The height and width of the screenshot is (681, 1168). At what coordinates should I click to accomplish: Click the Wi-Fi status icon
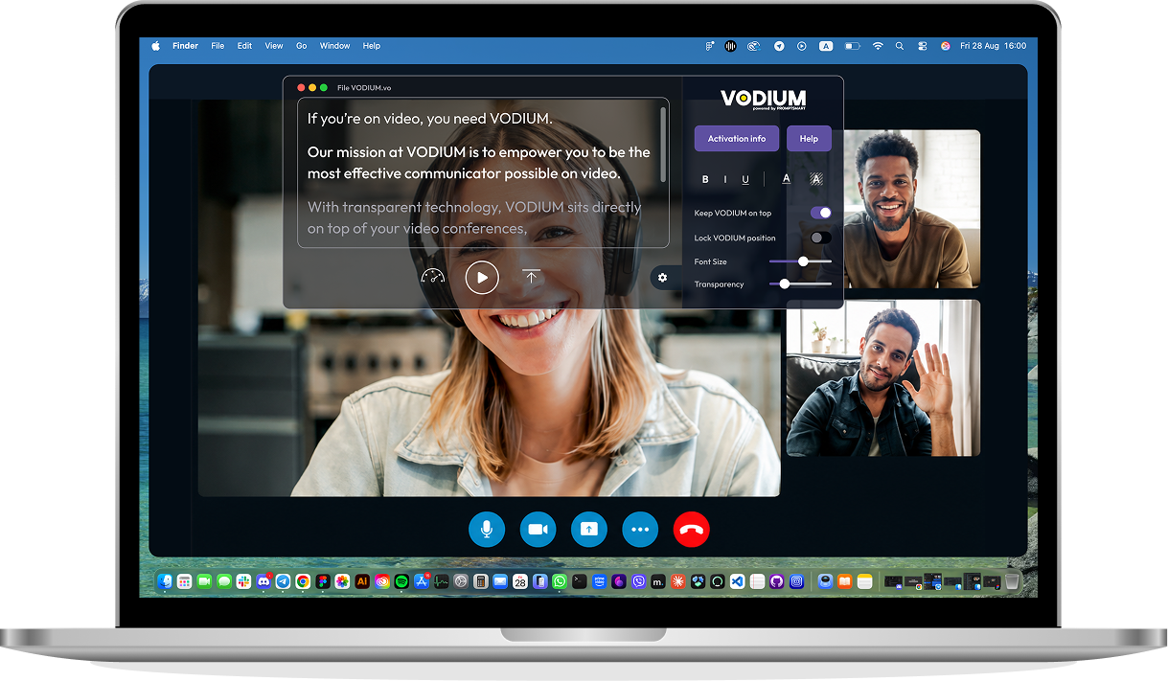(x=878, y=46)
